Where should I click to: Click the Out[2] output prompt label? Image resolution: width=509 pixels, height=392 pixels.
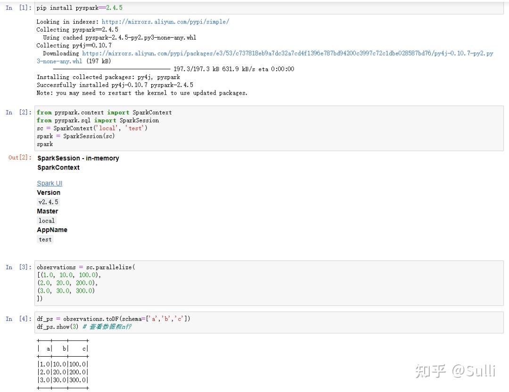tap(19, 157)
